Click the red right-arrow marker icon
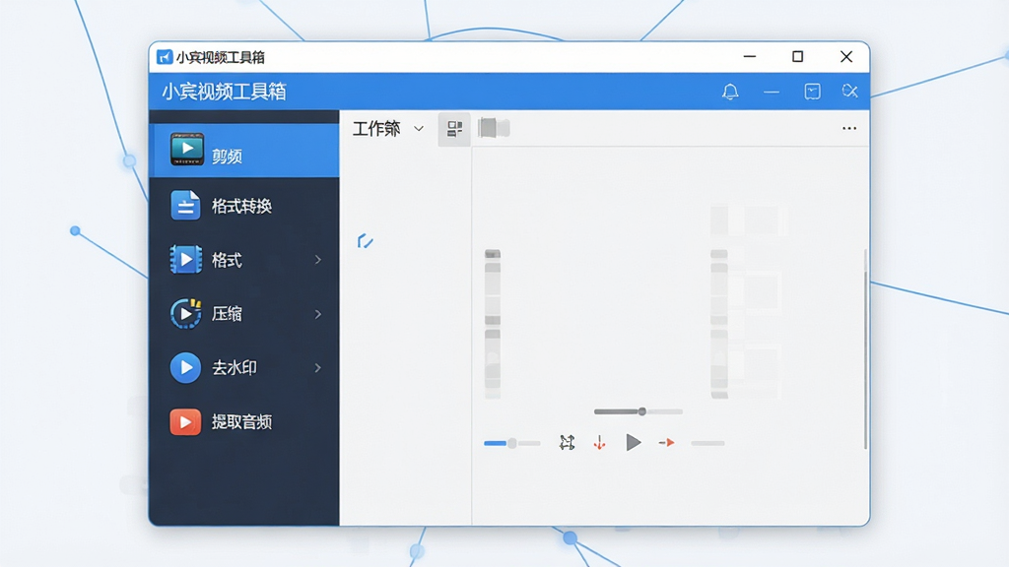The width and height of the screenshot is (1009, 567). point(667,442)
